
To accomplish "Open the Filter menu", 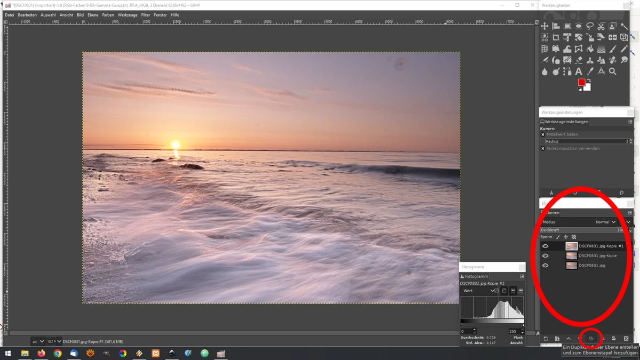I will 146,15.
